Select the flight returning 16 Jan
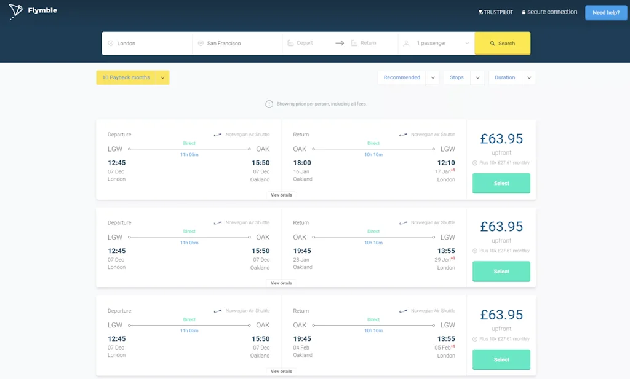 click(501, 183)
